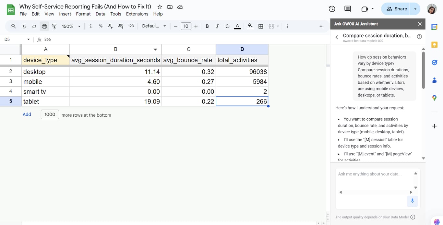Open Google Calendar side panel icon

click(x=435, y=27)
